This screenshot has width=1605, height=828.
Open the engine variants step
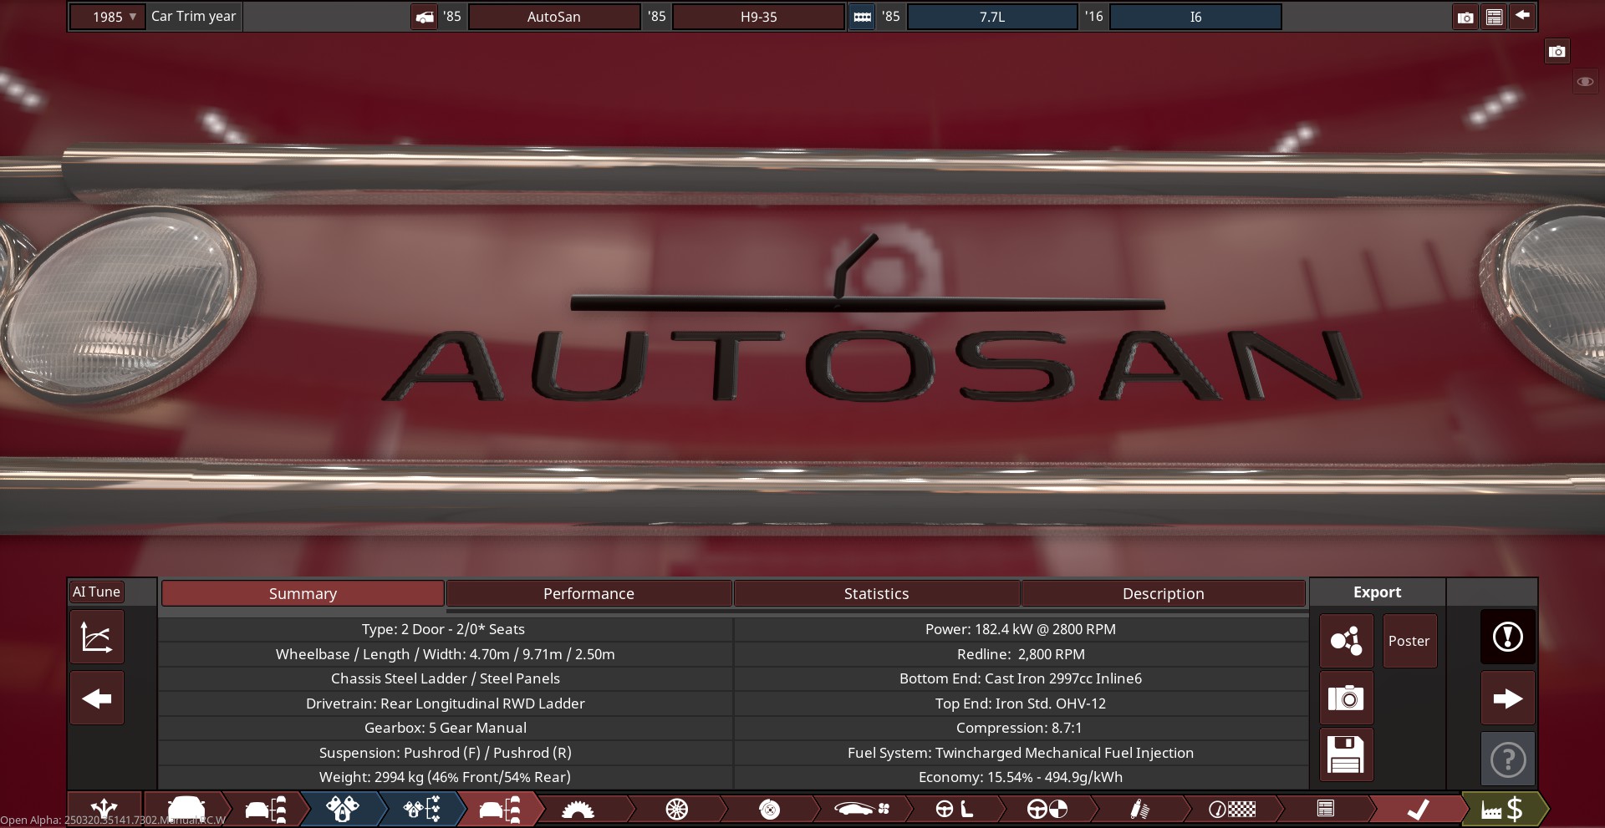[x=422, y=809]
